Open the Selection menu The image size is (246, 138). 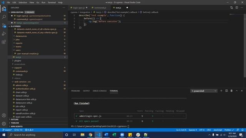[23, 2]
